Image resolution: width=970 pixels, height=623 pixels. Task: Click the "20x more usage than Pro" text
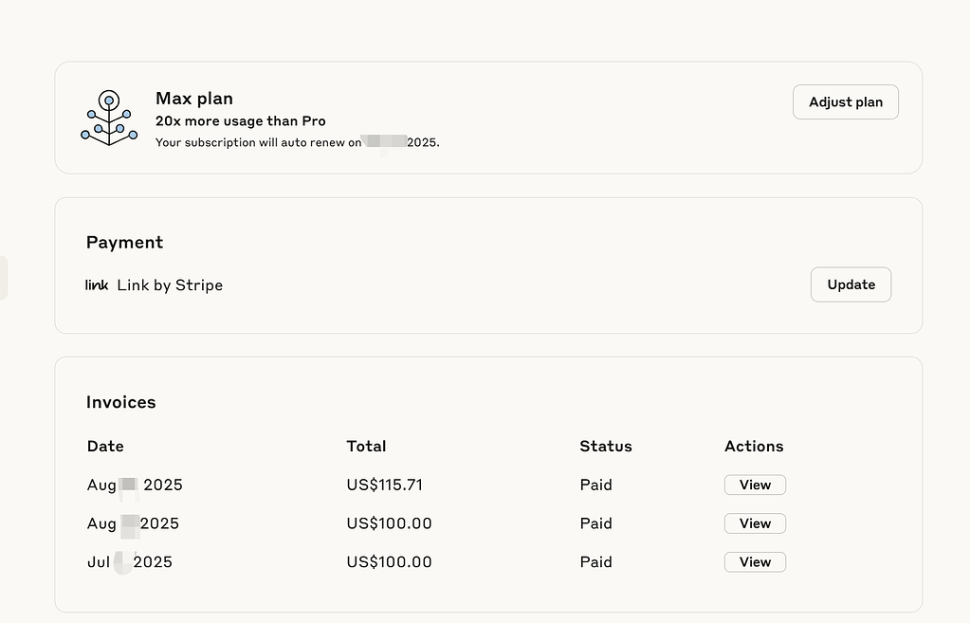(241, 121)
